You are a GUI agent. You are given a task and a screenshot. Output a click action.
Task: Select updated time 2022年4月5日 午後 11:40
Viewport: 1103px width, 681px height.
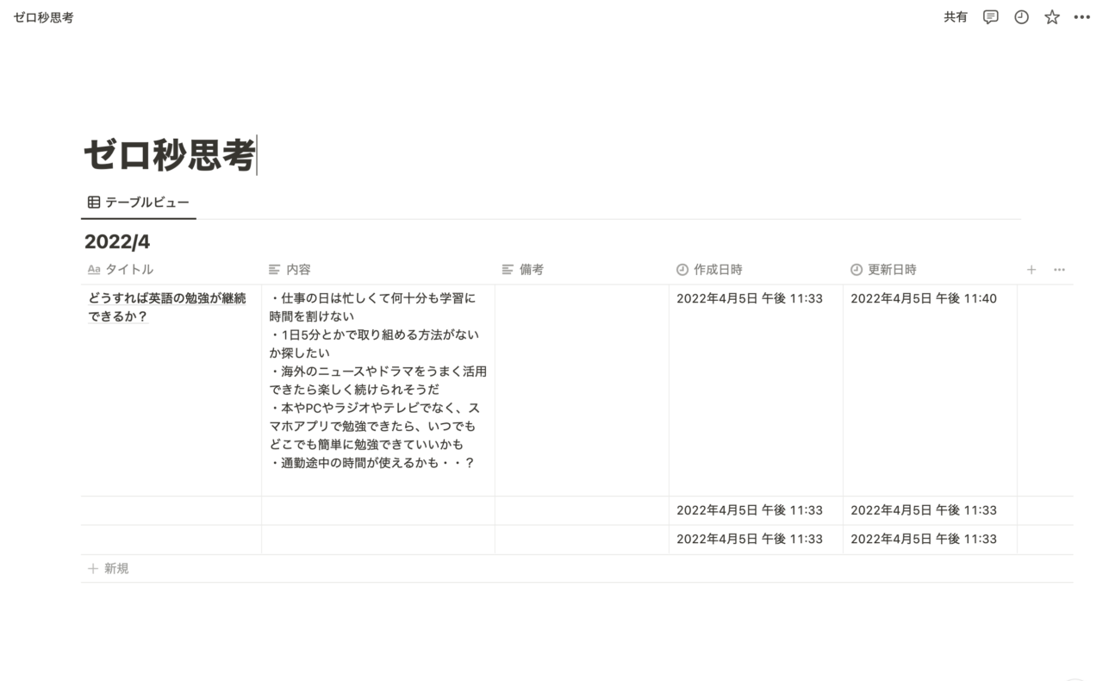tap(923, 299)
